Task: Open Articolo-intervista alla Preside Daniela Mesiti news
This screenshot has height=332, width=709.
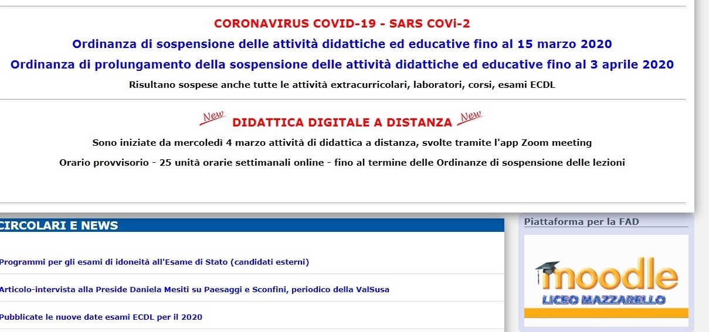Action: (194, 290)
